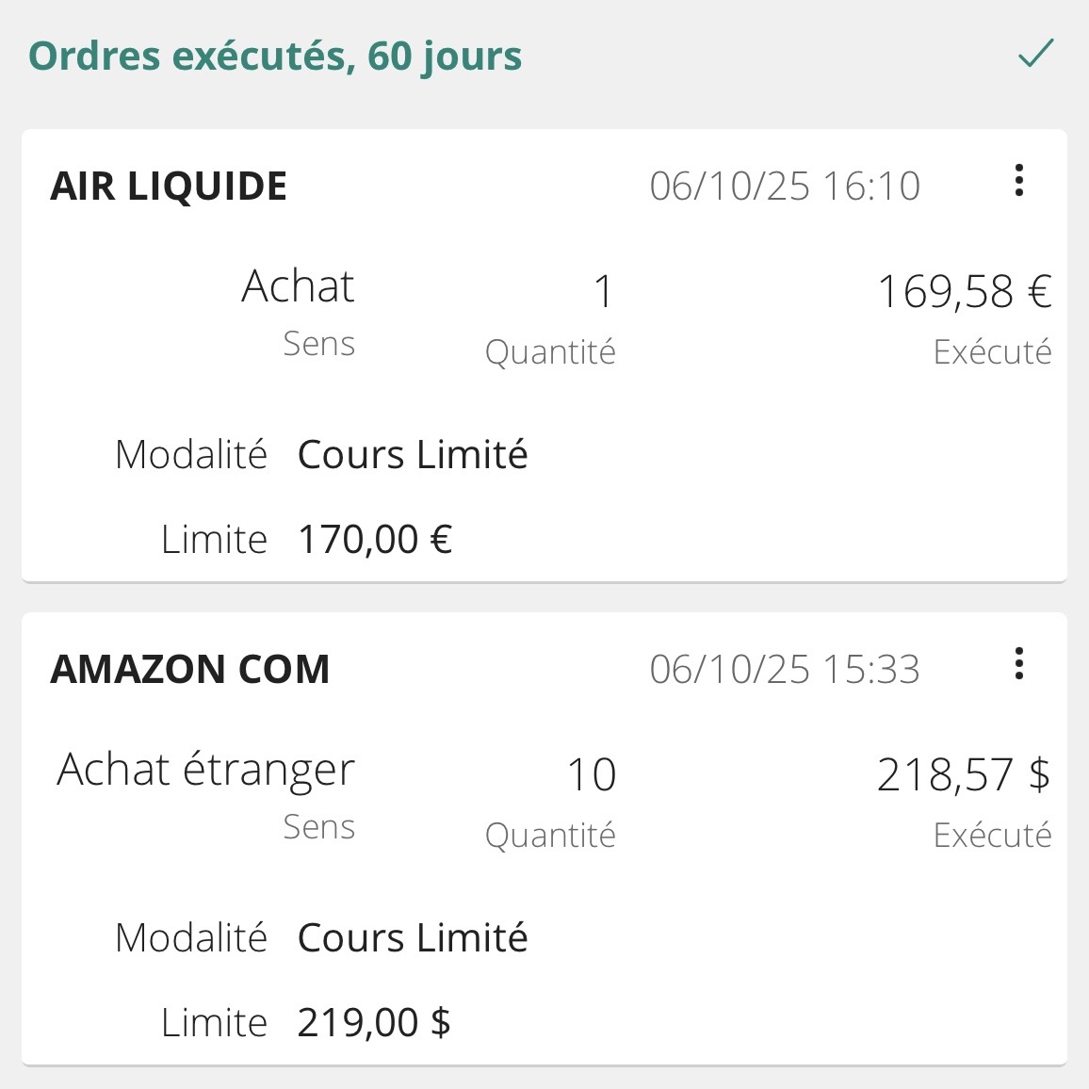Click 'Cours Limité' in the AMAZON COM card

pos(413,938)
